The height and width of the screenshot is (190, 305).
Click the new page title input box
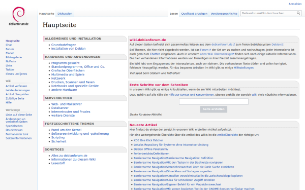tap(213, 102)
